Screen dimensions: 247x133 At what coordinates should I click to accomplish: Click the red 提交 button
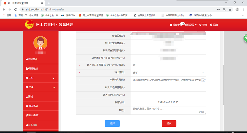(169, 124)
